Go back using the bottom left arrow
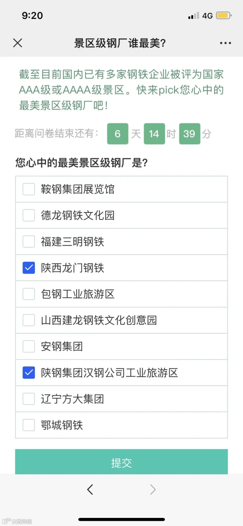243x526 pixels. pyautogui.click(x=90, y=489)
